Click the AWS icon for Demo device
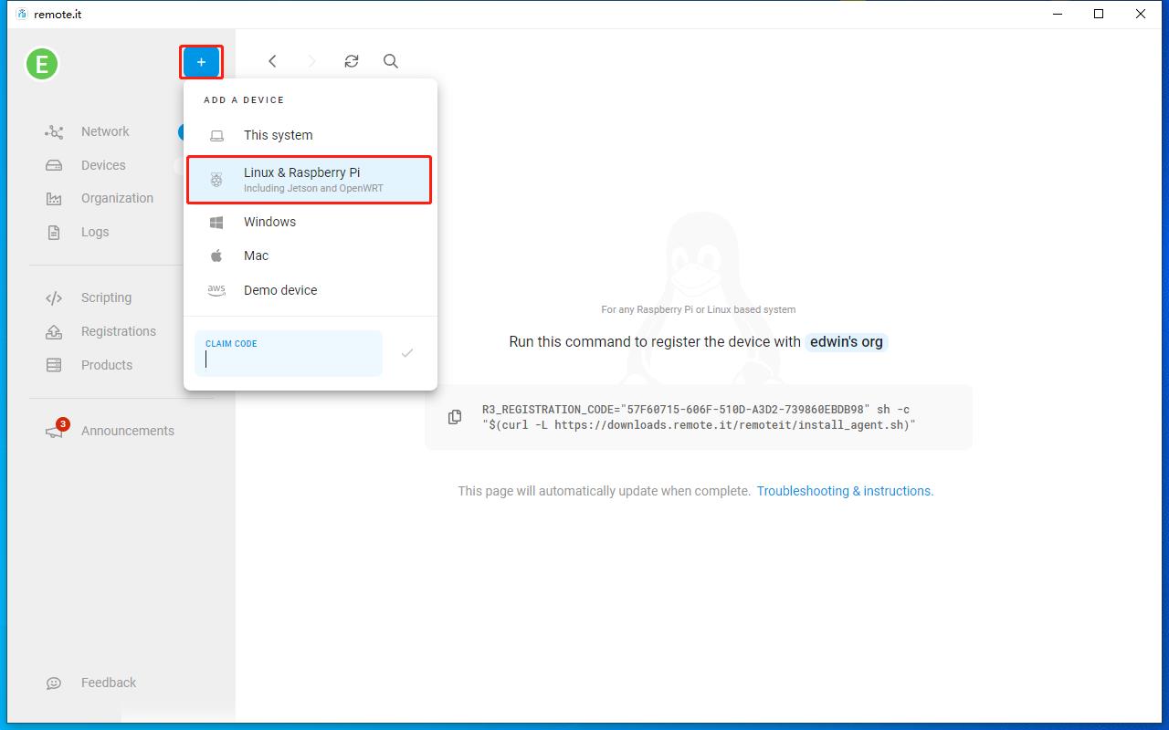1169x730 pixels. pyautogui.click(x=216, y=290)
